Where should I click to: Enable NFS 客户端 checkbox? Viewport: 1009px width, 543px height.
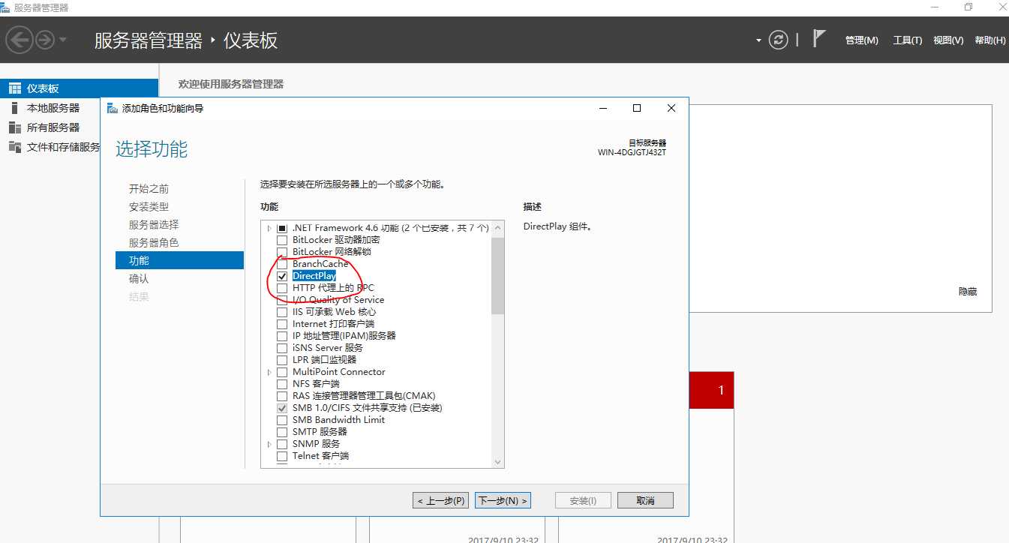tap(282, 384)
